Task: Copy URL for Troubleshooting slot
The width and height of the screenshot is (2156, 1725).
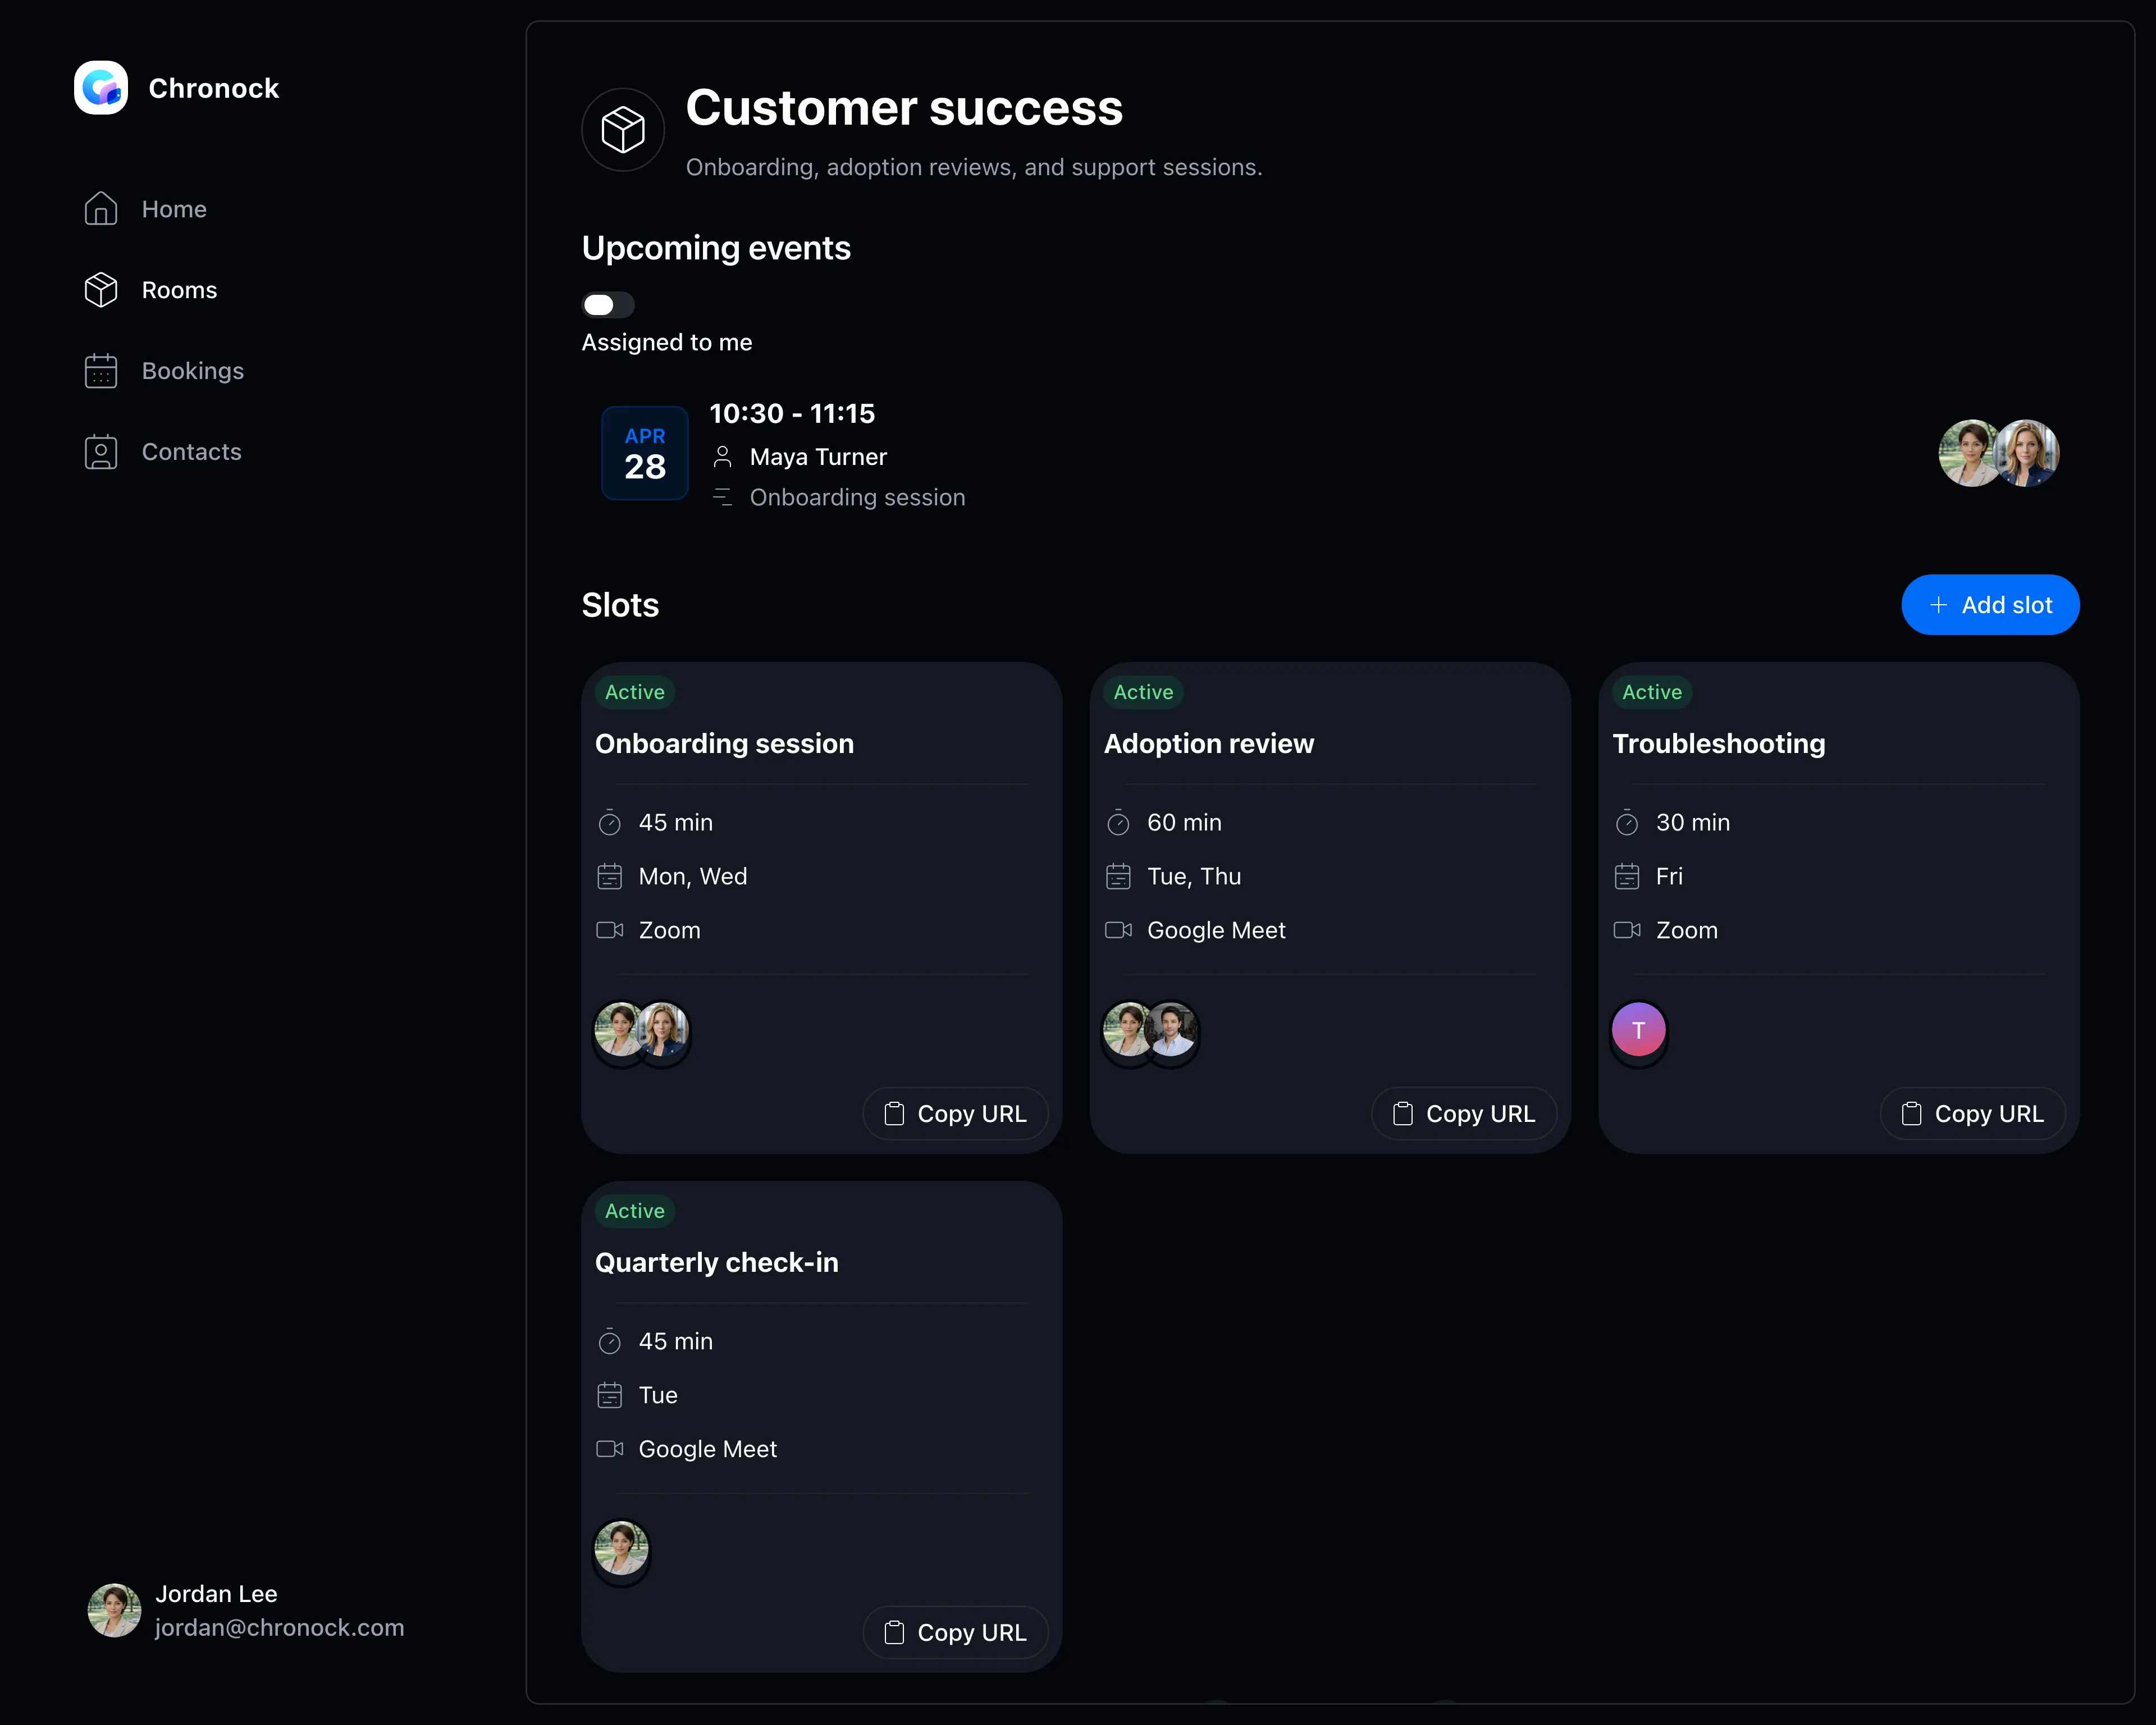Action: [1973, 1114]
